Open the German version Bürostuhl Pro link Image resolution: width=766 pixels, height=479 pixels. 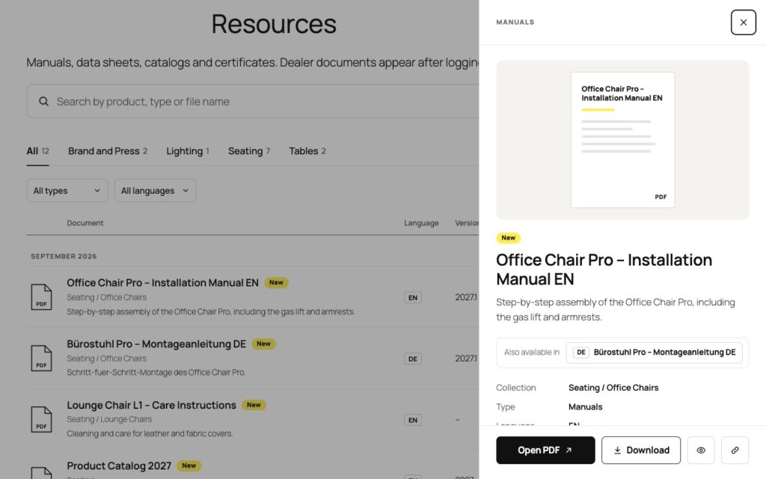tap(654, 353)
